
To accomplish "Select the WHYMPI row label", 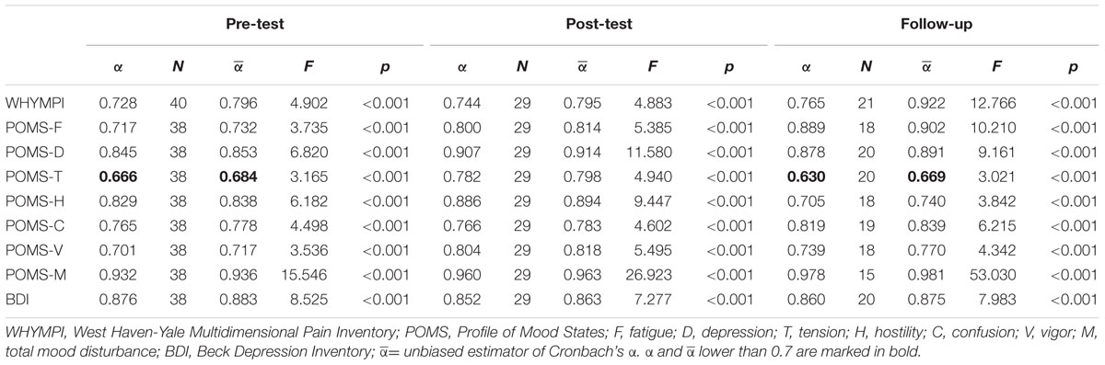I will pyautogui.click(x=29, y=102).
